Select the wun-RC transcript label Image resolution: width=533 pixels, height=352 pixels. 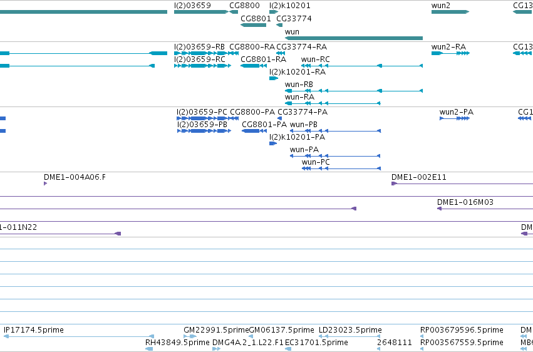[316, 59]
